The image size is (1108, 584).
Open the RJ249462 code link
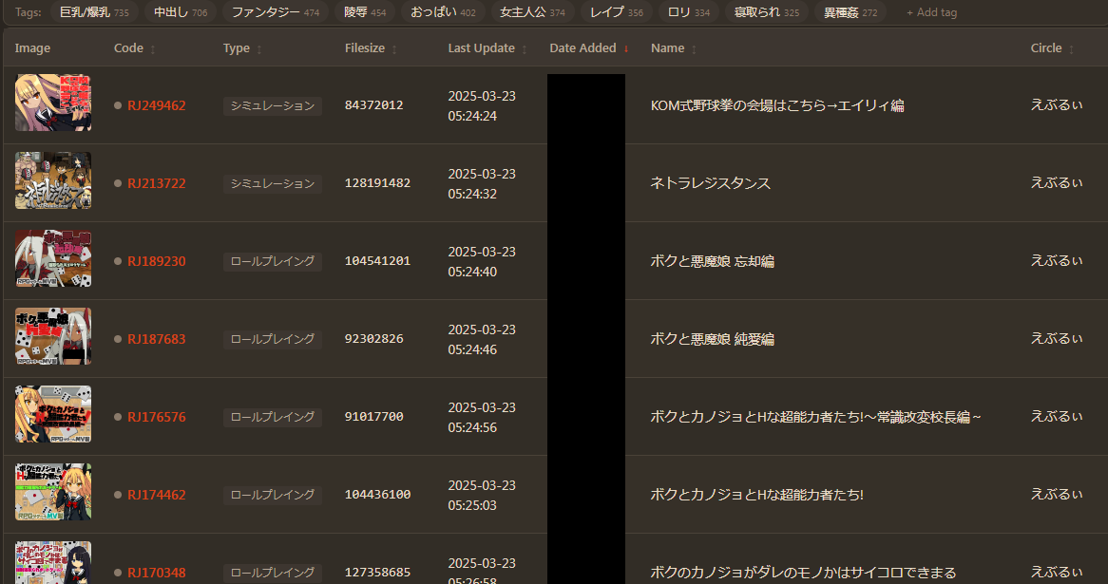pyautogui.click(x=156, y=105)
